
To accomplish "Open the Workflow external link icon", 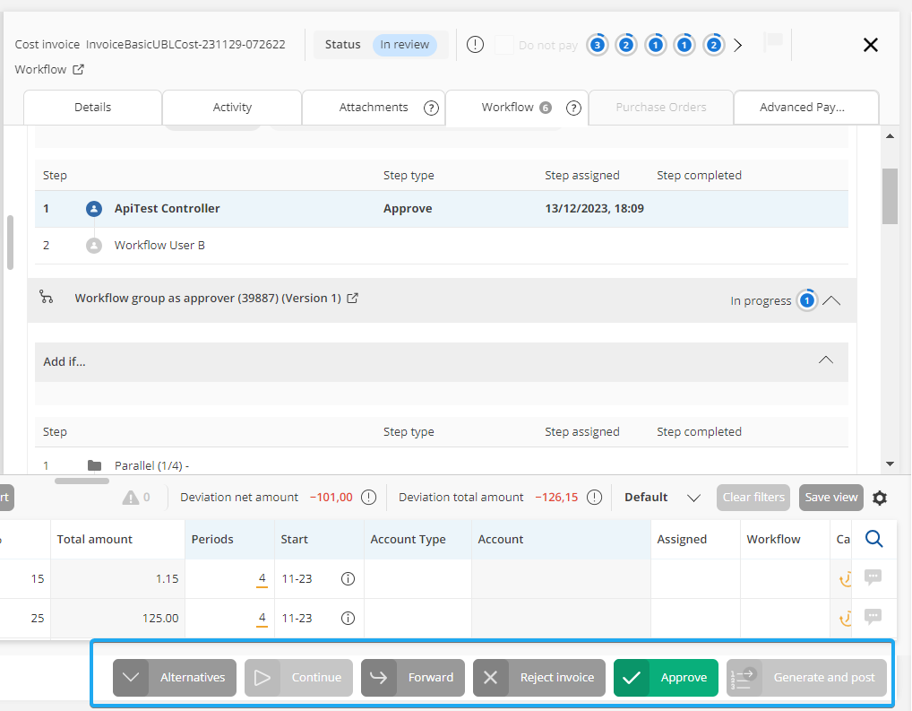I will [x=78, y=70].
